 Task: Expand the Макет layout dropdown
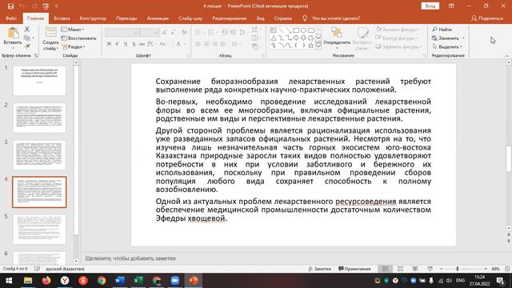click(x=73, y=30)
